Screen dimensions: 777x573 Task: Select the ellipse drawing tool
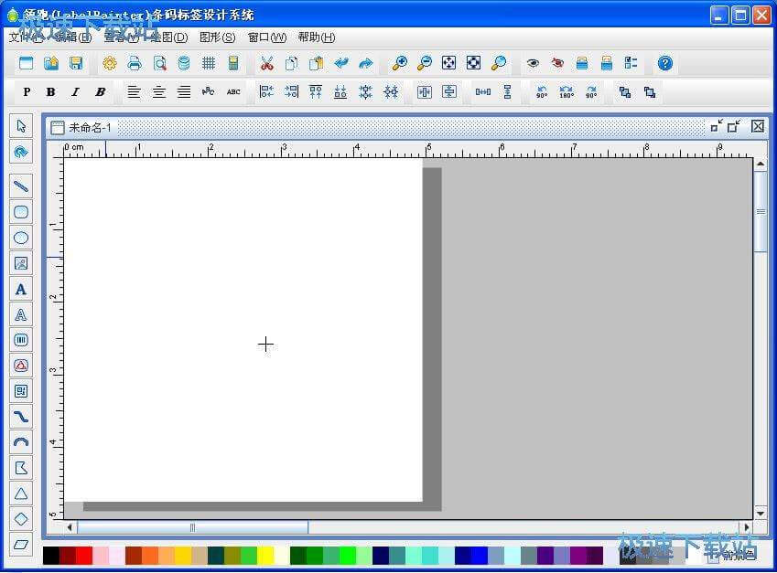pyautogui.click(x=21, y=238)
